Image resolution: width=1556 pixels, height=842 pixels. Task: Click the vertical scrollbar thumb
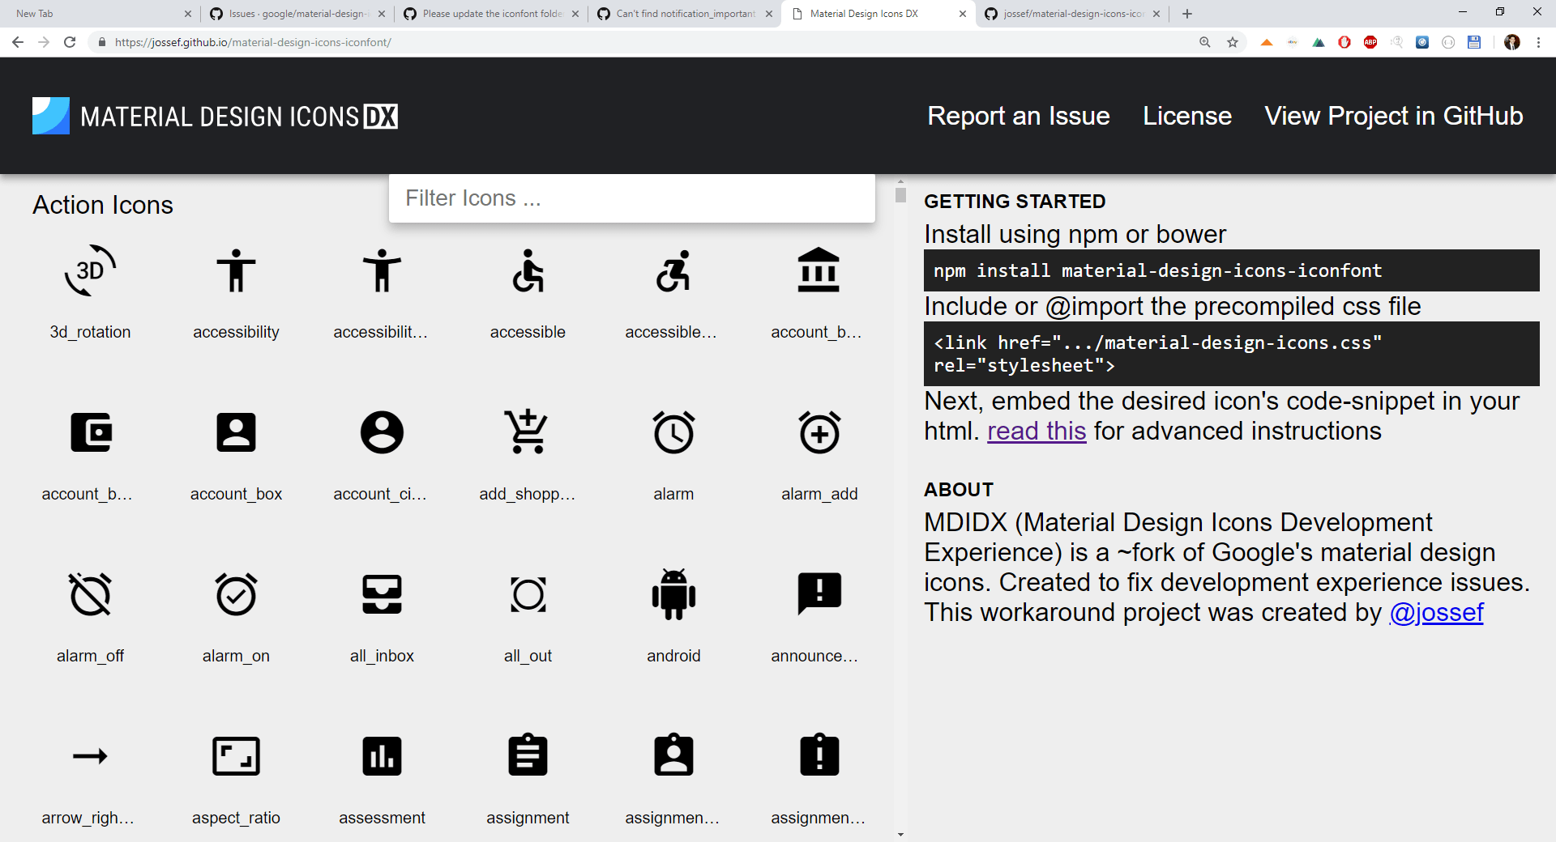900,193
